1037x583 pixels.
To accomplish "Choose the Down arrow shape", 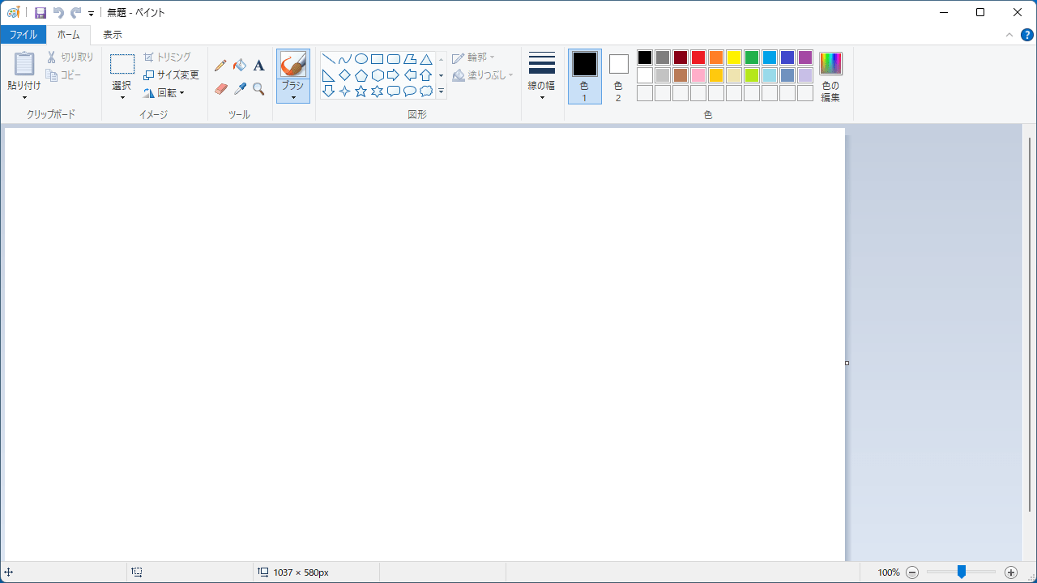I will 328,91.
